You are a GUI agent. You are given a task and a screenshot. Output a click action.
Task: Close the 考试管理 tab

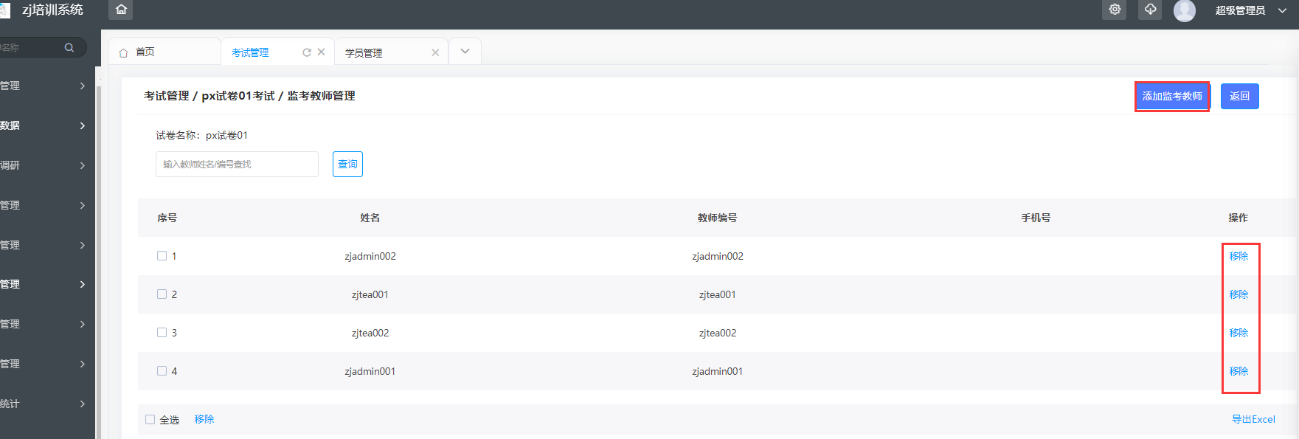click(x=321, y=52)
